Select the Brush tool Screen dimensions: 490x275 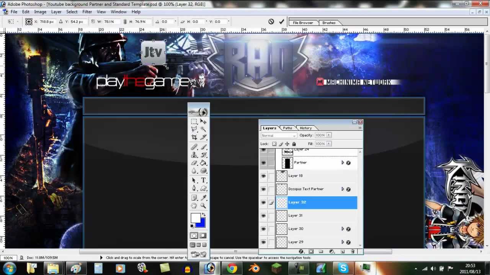click(203, 147)
